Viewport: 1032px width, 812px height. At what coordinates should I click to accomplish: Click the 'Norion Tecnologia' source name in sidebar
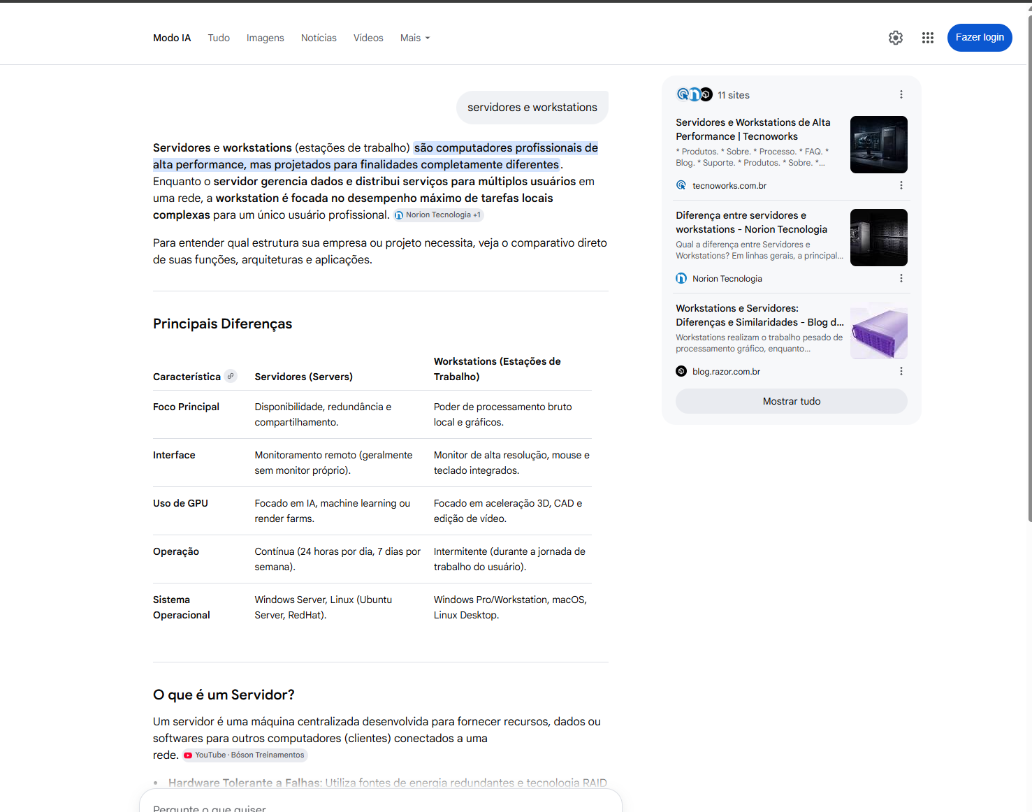727,279
